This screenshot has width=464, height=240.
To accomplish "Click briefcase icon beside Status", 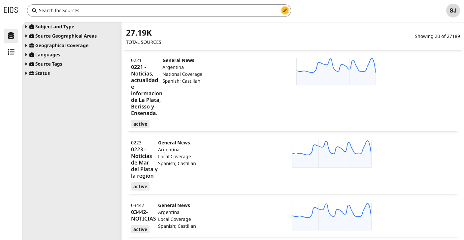I will (x=32, y=73).
